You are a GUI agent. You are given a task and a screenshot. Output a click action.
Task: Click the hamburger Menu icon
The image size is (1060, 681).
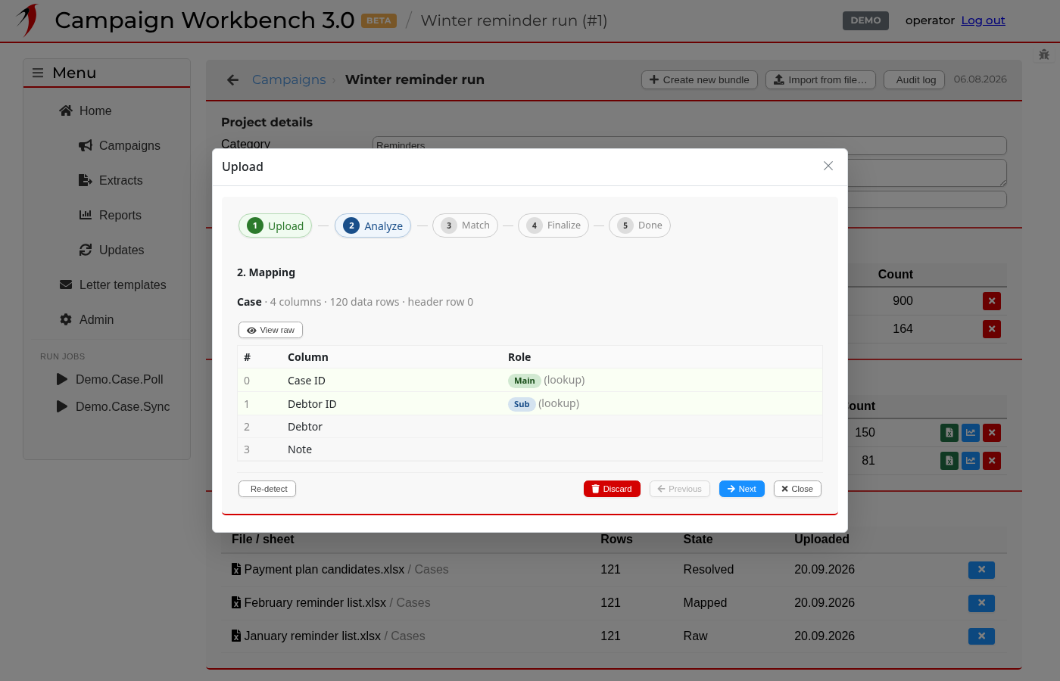(x=38, y=73)
